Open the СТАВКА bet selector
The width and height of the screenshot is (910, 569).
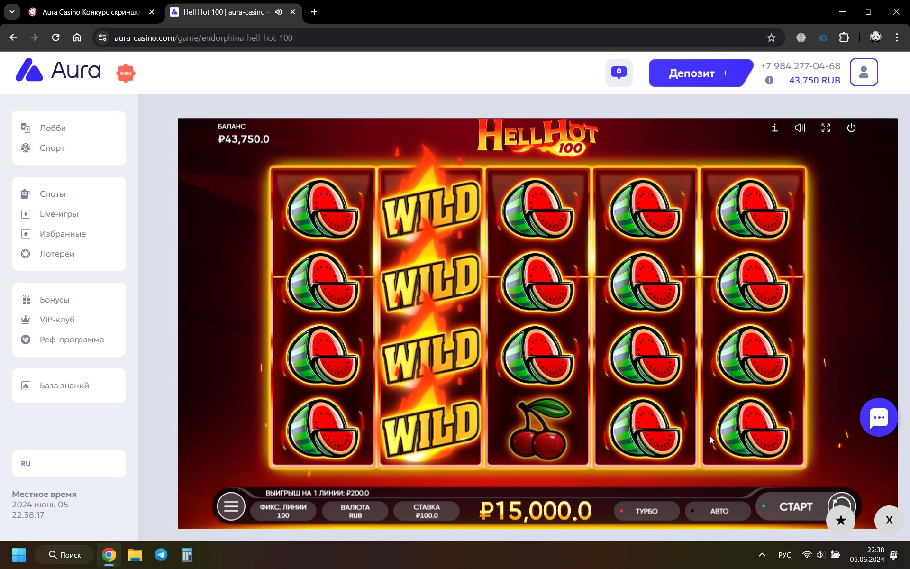[x=427, y=511]
